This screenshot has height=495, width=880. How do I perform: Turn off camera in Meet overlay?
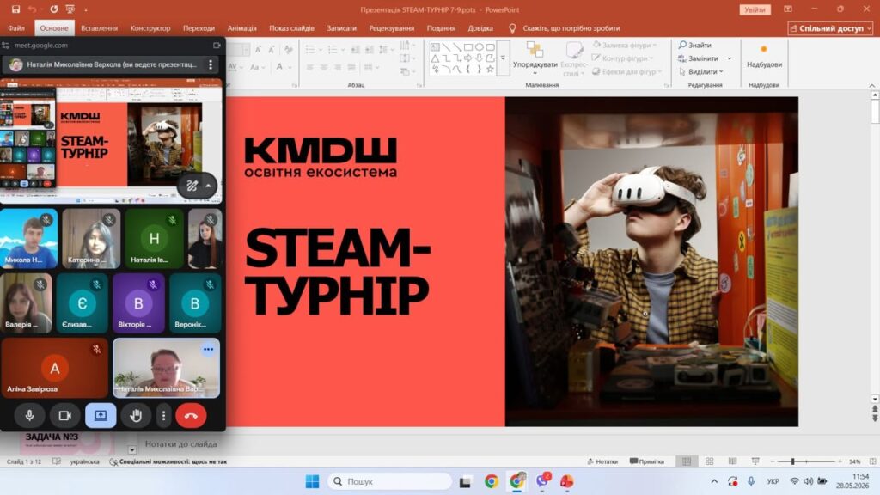65,416
